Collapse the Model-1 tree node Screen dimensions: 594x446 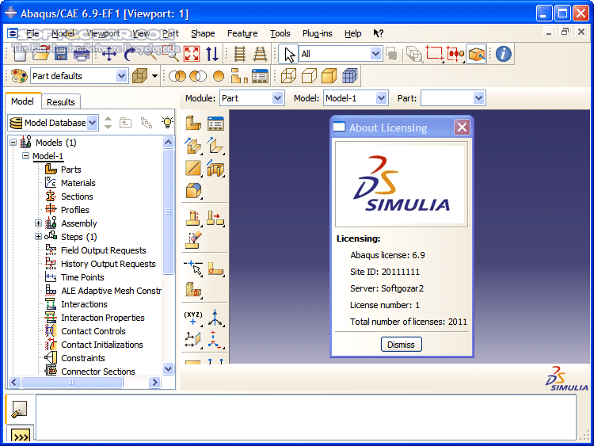click(x=25, y=156)
